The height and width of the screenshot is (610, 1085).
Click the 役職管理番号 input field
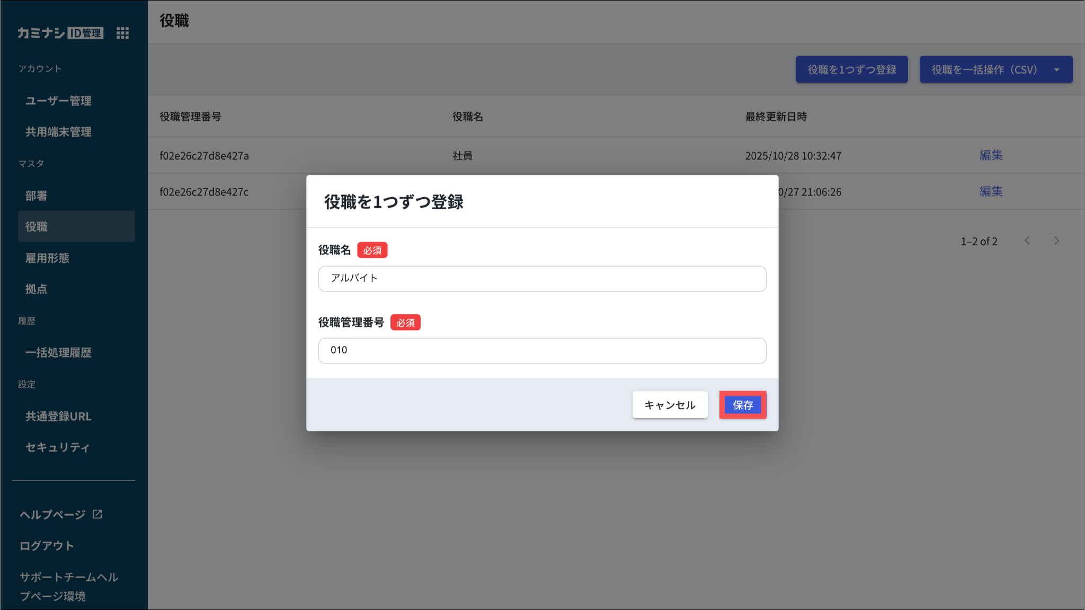tap(541, 351)
